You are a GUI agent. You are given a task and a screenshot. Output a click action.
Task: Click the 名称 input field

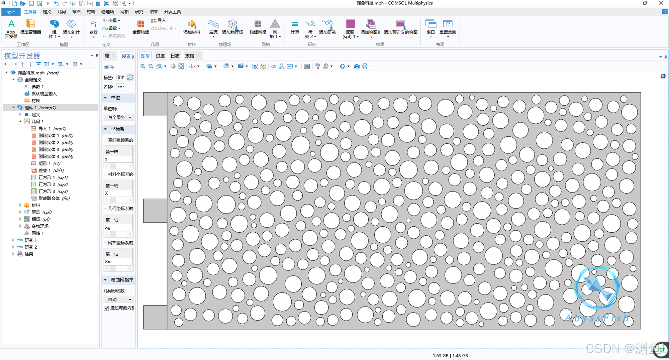[121, 87]
